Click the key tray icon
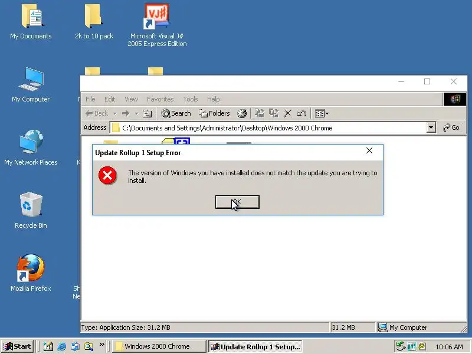This screenshot has height=354, width=472. 421,346
